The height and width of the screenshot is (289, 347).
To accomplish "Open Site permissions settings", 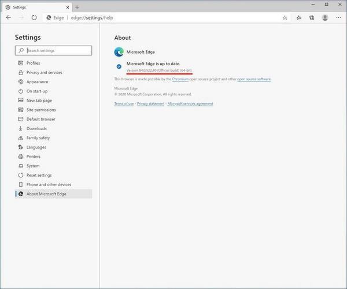I will [53, 110].
